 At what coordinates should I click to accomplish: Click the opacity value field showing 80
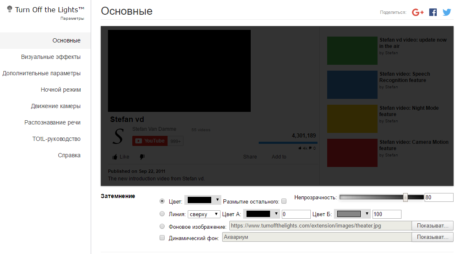coord(439,197)
